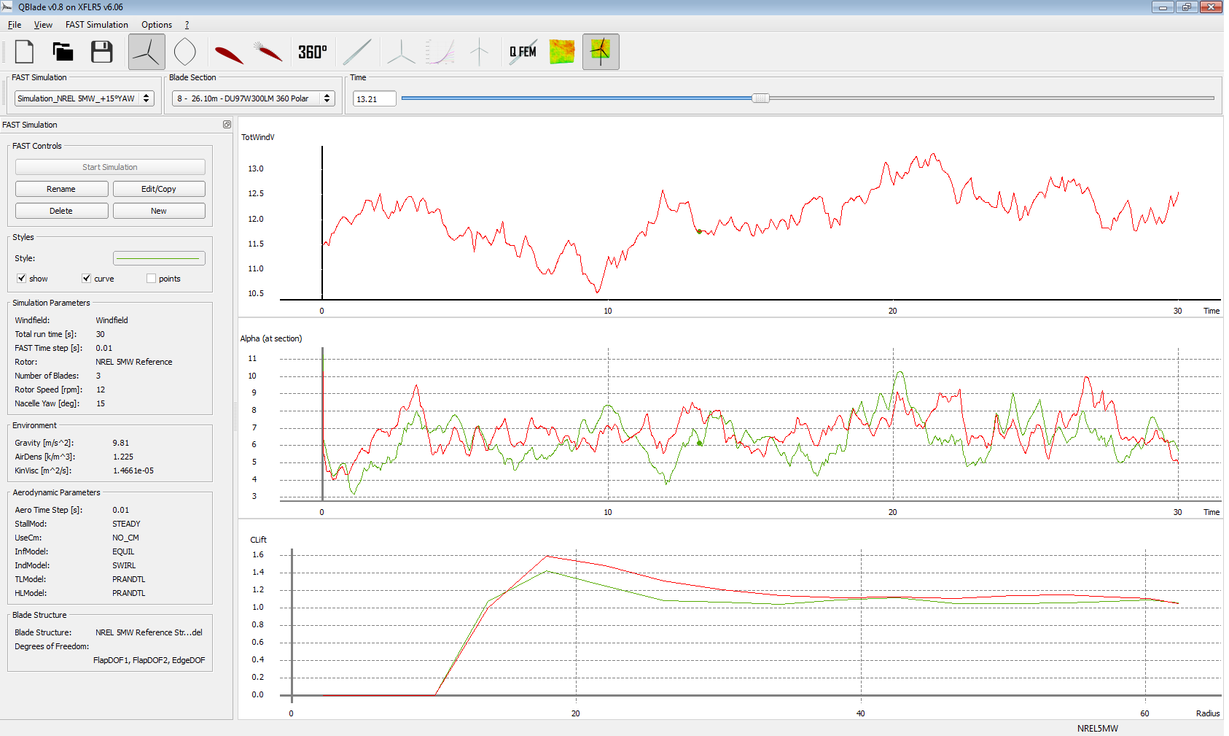Open the airfoil design module

click(225, 51)
